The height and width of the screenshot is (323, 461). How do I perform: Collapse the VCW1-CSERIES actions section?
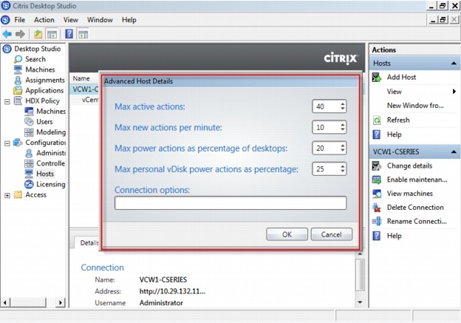coord(454,152)
